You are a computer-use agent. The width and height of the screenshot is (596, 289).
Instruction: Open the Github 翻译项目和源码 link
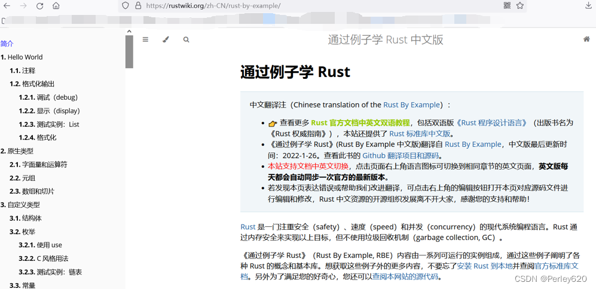coord(401,155)
